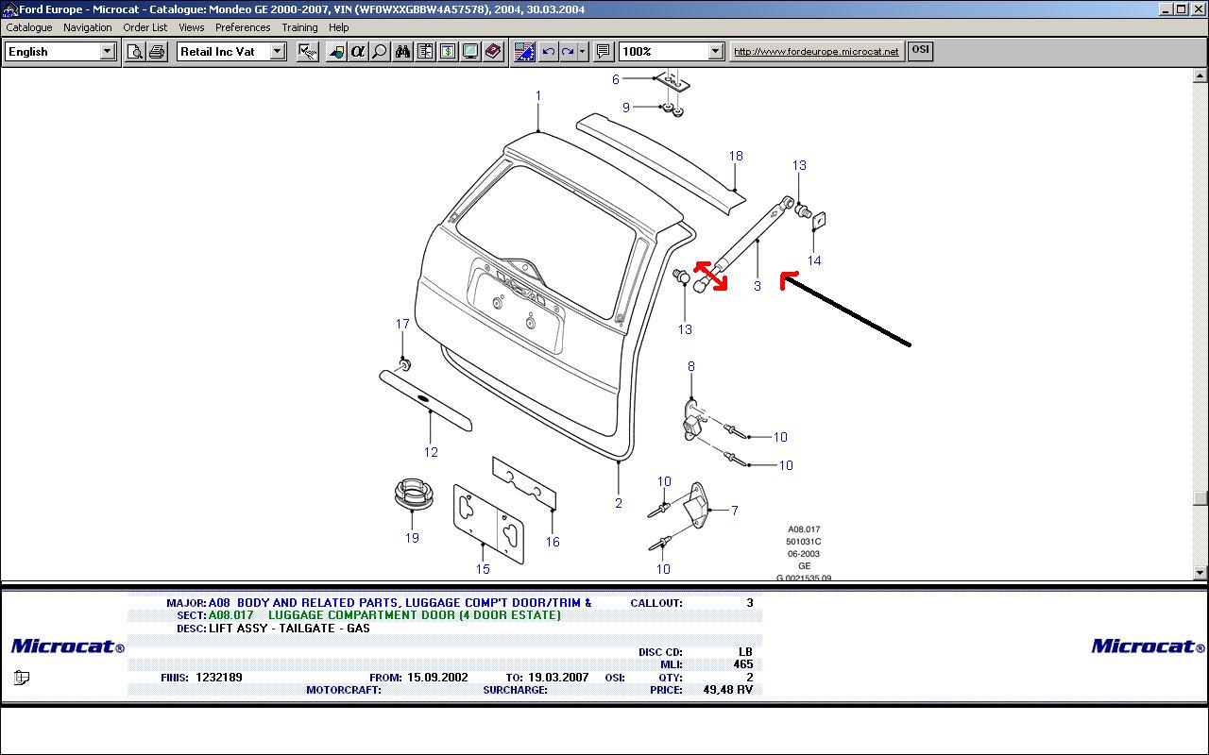Open the Order List menu
Screen dimensions: 1209x755
(145, 27)
